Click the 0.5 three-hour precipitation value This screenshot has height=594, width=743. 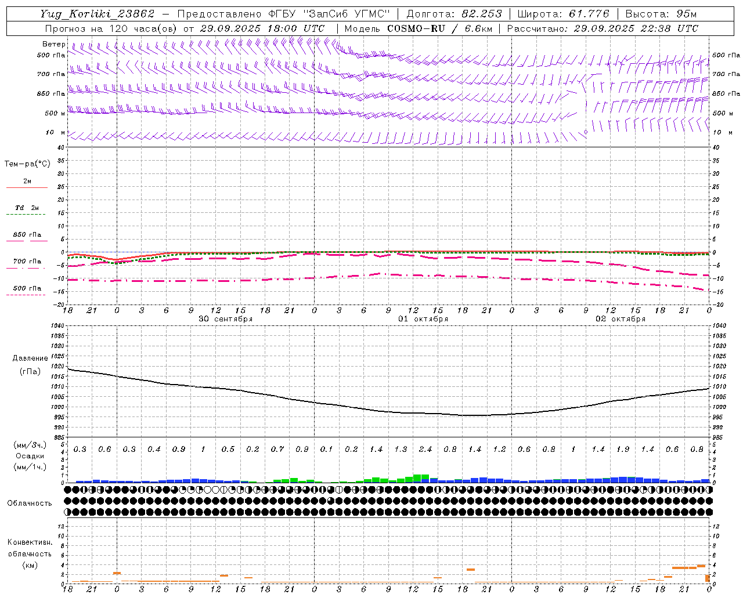coord(228,450)
